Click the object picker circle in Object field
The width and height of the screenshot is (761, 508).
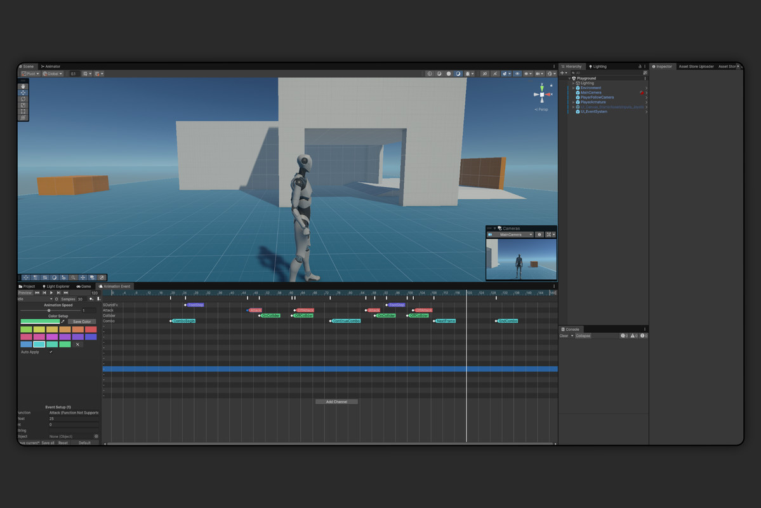pos(96,436)
